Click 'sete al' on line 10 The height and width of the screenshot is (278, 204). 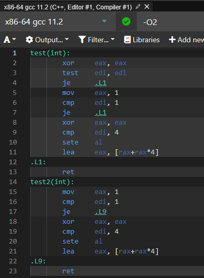point(82,142)
